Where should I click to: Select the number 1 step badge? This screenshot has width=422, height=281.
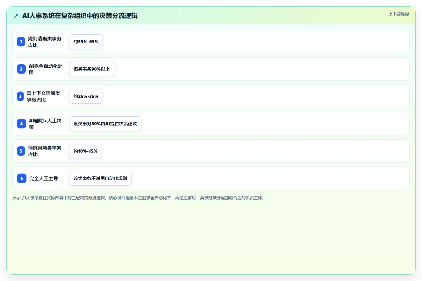(21, 42)
